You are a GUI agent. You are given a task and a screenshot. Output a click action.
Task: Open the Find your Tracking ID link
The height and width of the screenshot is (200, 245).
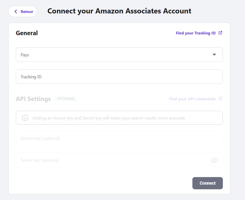tap(195, 33)
